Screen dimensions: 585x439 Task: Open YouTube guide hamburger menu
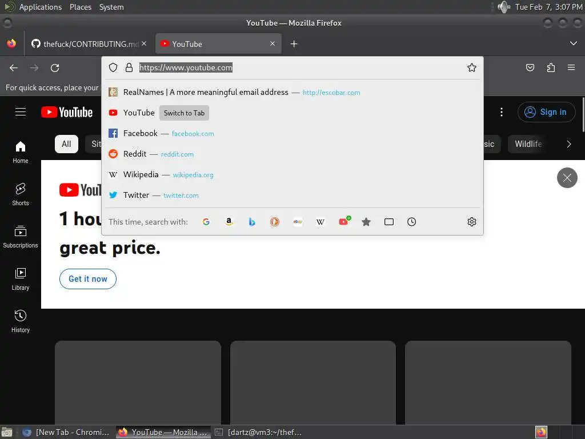coord(21,112)
